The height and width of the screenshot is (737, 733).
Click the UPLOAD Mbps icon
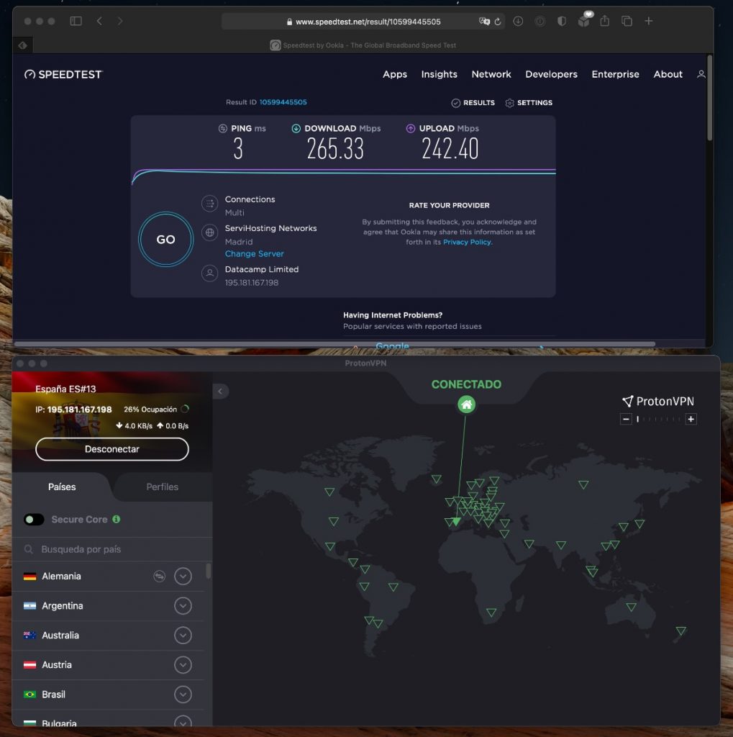pos(410,128)
